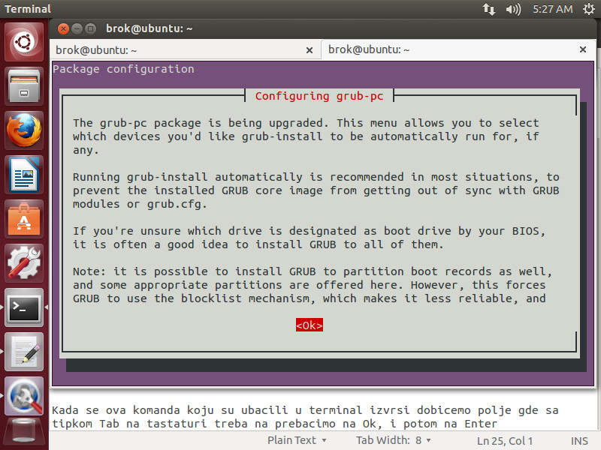Image resolution: width=601 pixels, height=450 pixels.
Task: Open LibreOffice Writer launcher icon
Action: pos(24,175)
